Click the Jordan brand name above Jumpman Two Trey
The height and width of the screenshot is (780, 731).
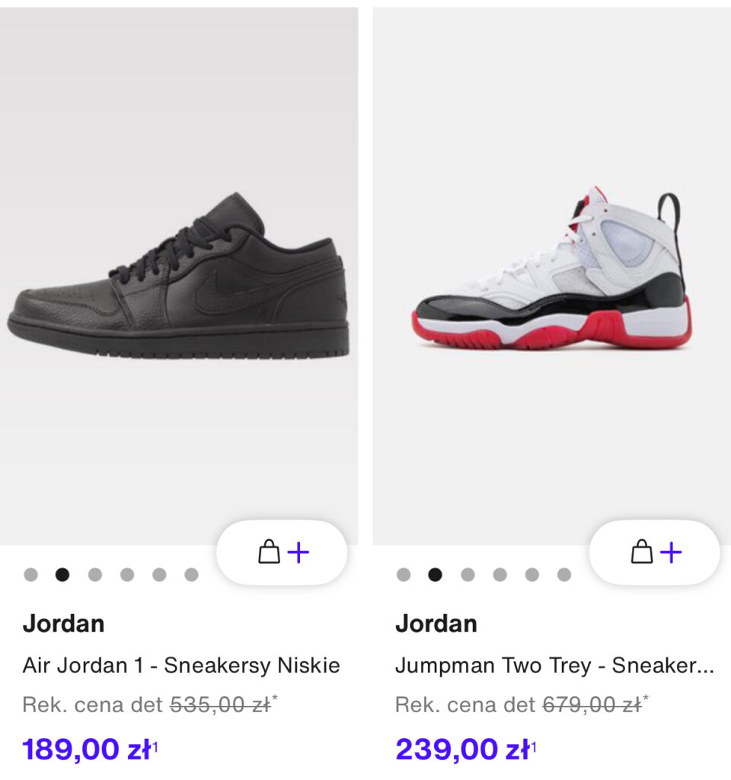(436, 623)
